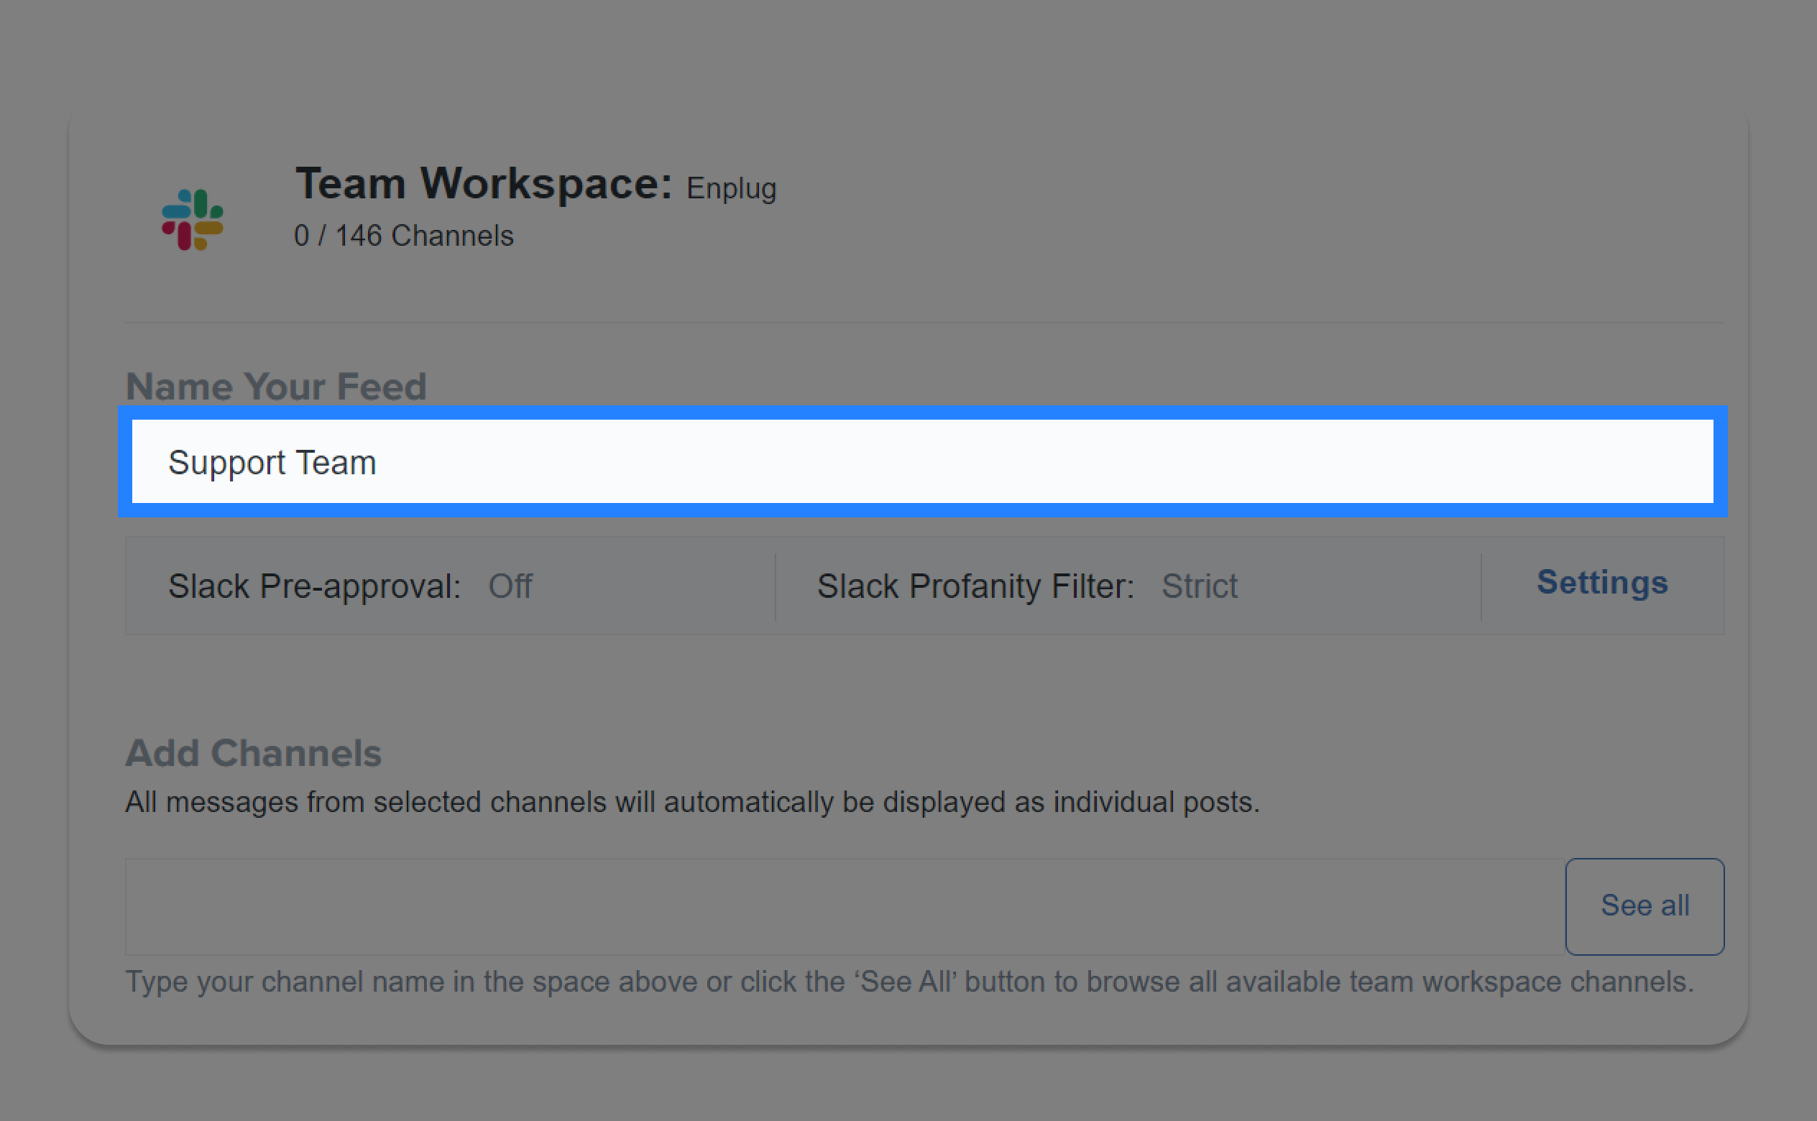This screenshot has width=1817, height=1121.
Task: Click the Slack Pre-approval label
Action: (x=314, y=586)
